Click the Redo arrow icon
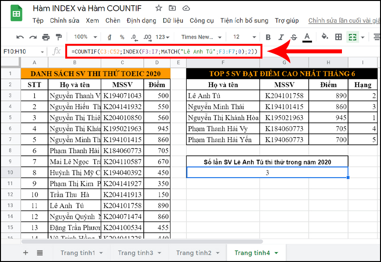Screen dimensions: 381x262 (x=33, y=37)
